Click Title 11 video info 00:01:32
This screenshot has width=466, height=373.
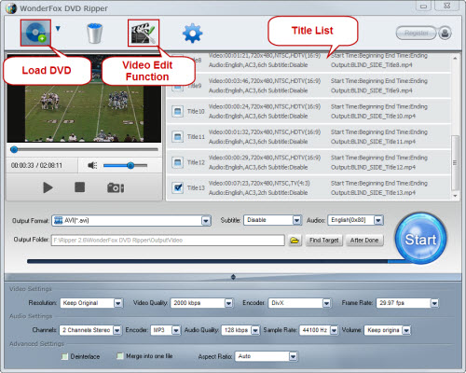265,132
